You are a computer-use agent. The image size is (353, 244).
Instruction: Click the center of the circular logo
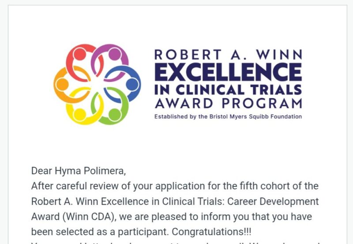point(97,84)
